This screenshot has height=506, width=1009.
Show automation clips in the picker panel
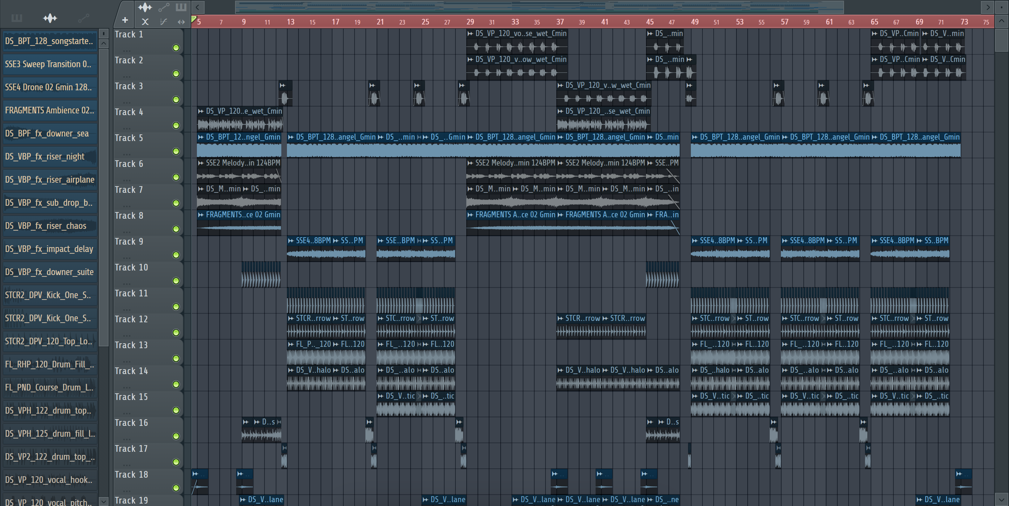tap(83, 18)
